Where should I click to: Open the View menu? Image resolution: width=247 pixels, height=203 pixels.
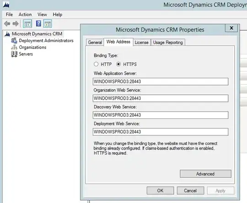tap(42, 15)
